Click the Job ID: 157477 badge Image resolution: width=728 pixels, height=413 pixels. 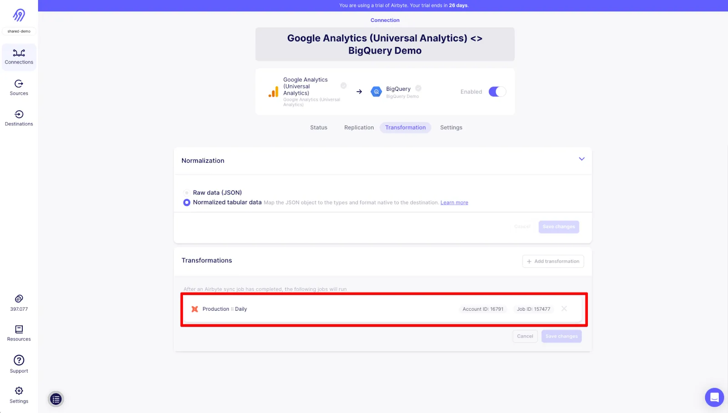pos(533,309)
